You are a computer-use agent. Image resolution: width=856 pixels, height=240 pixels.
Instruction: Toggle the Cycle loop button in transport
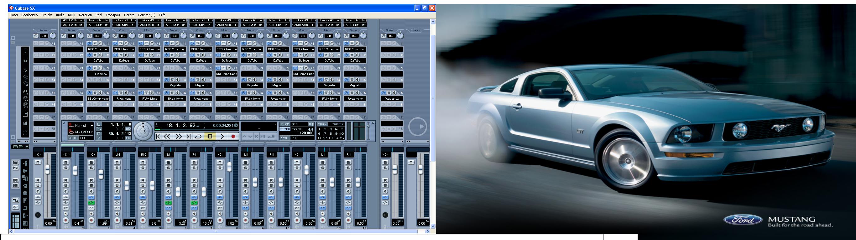point(198,136)
